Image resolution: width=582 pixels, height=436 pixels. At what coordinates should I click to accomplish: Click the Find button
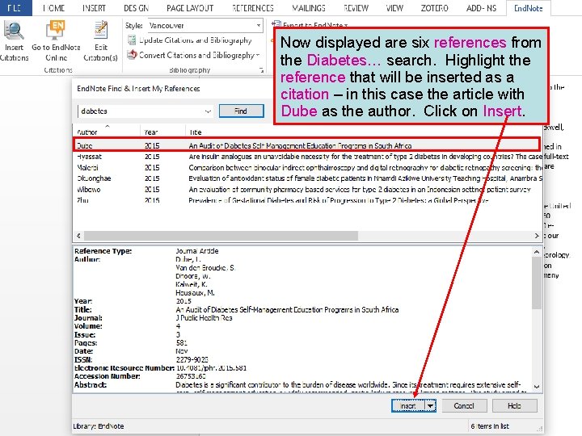tap(241, 111)
